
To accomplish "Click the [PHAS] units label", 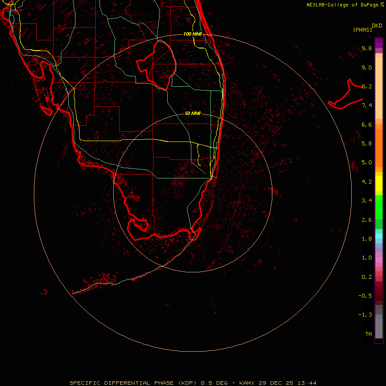I will click(x=362, y=30).
